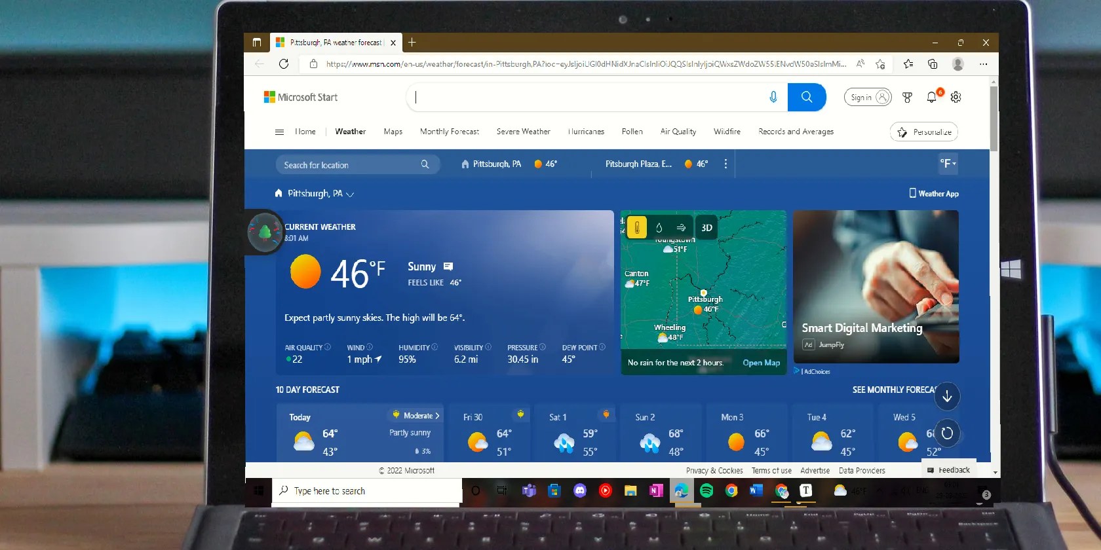Select the wind map layer icon
The width and height of the screenshot is (1101, 550).
coord(681,227)
